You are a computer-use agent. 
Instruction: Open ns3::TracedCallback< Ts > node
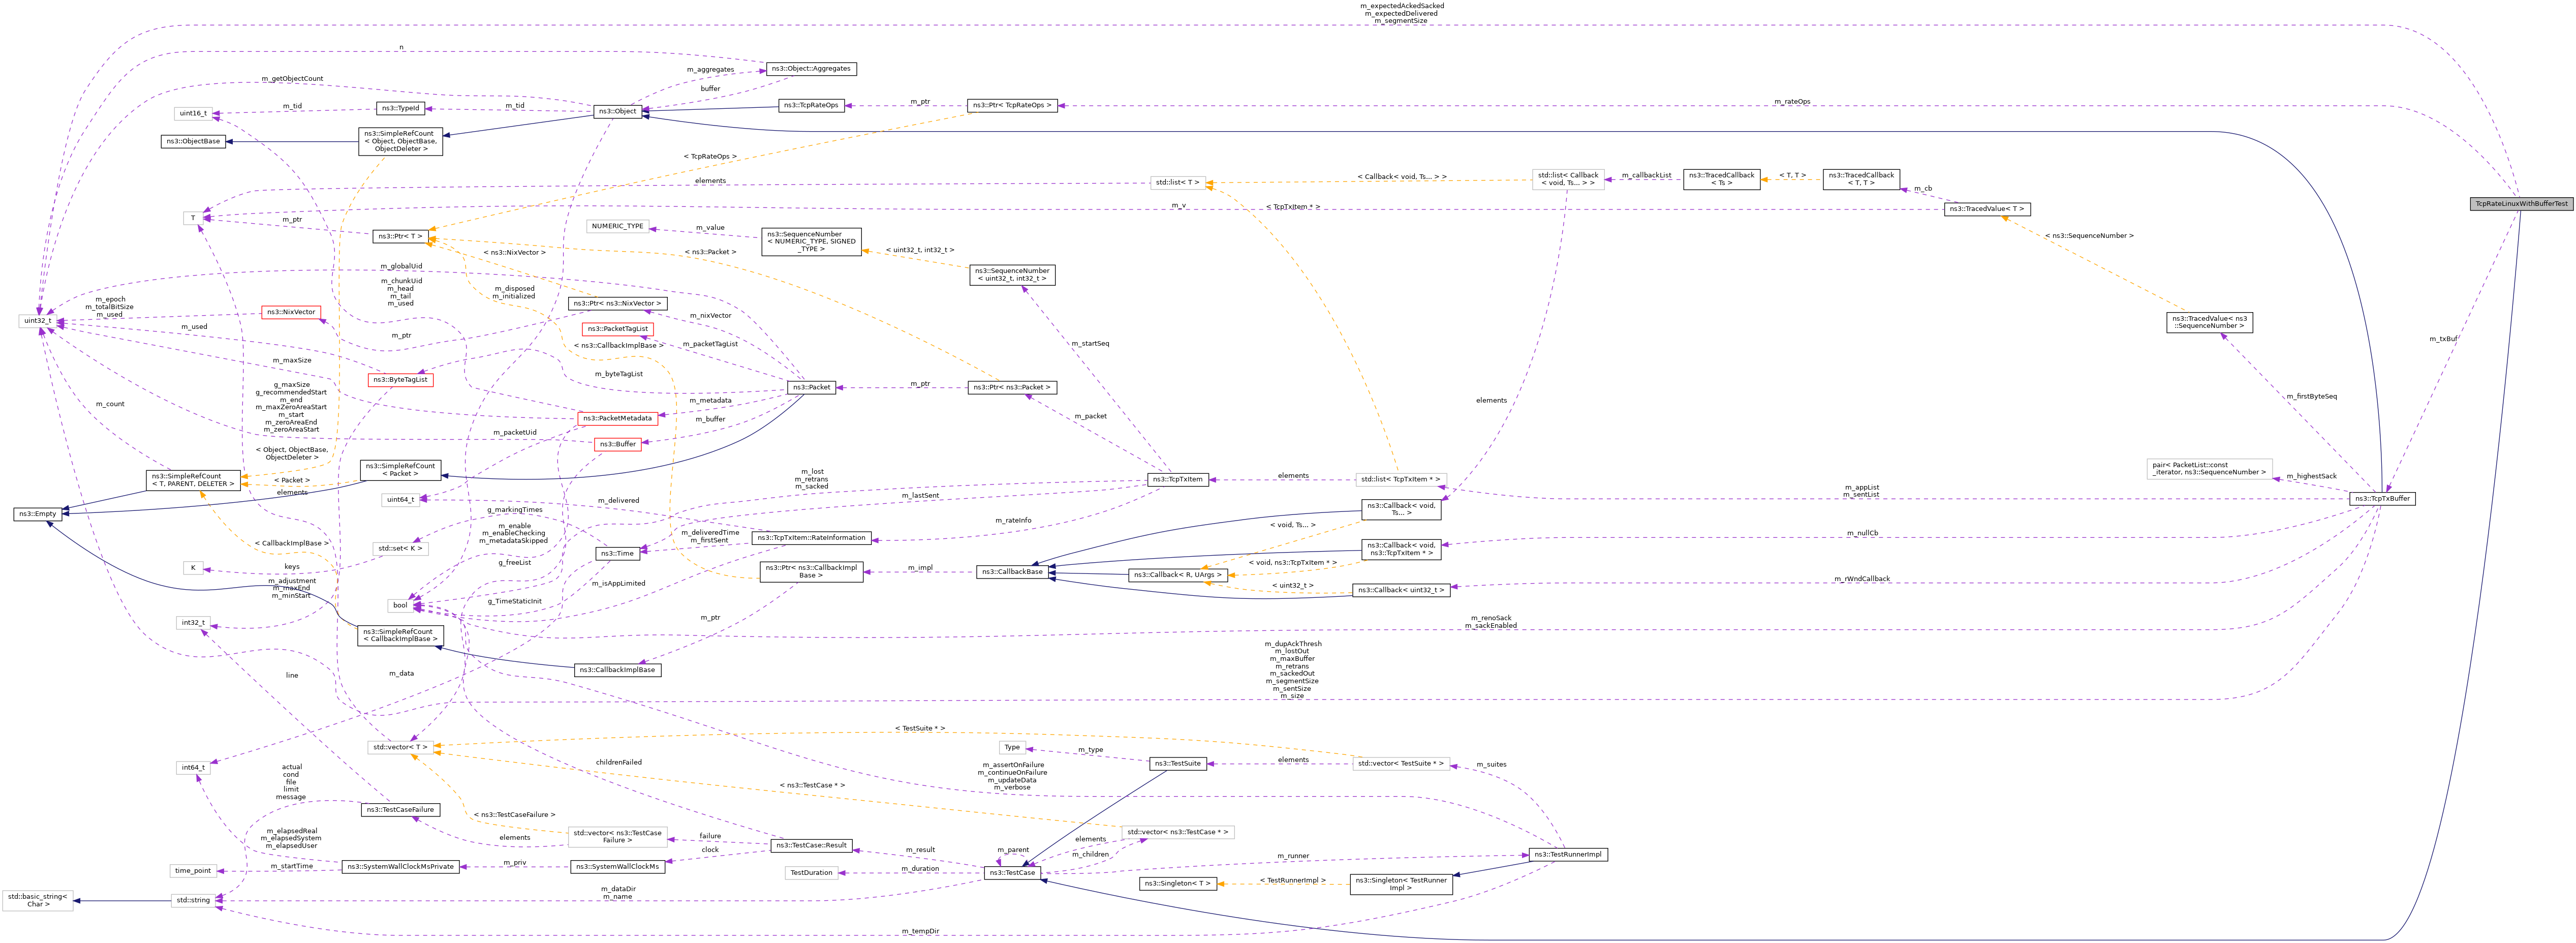(x=1721, y=179)
